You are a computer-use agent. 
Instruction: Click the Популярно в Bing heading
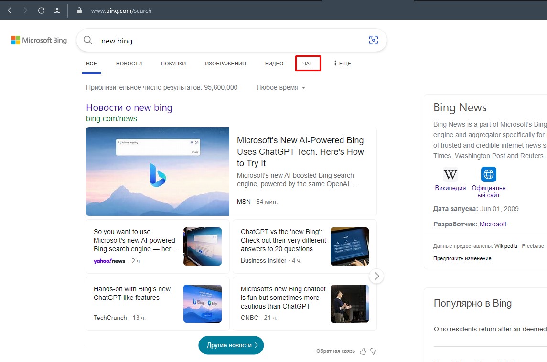click(472, 303)
